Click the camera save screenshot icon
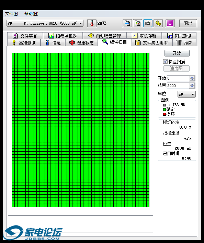 [148, 23]
